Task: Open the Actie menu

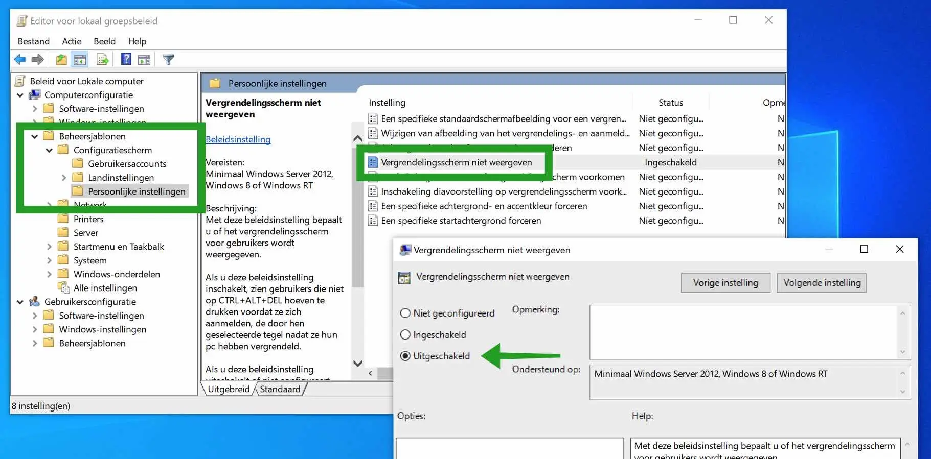Action: click(x=72, y=41)
